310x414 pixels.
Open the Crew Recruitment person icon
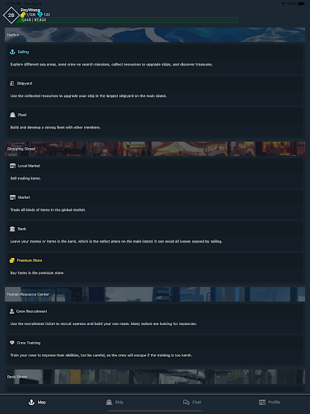12,311
